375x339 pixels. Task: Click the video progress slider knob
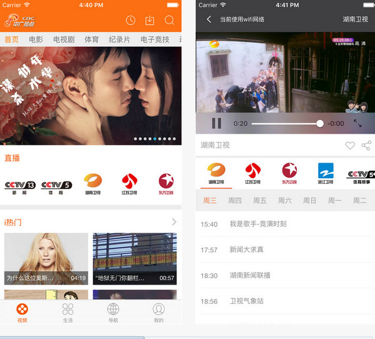(x=320, y=124)
